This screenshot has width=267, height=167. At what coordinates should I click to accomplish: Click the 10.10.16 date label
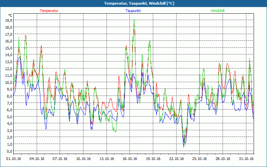pos(83,159)
